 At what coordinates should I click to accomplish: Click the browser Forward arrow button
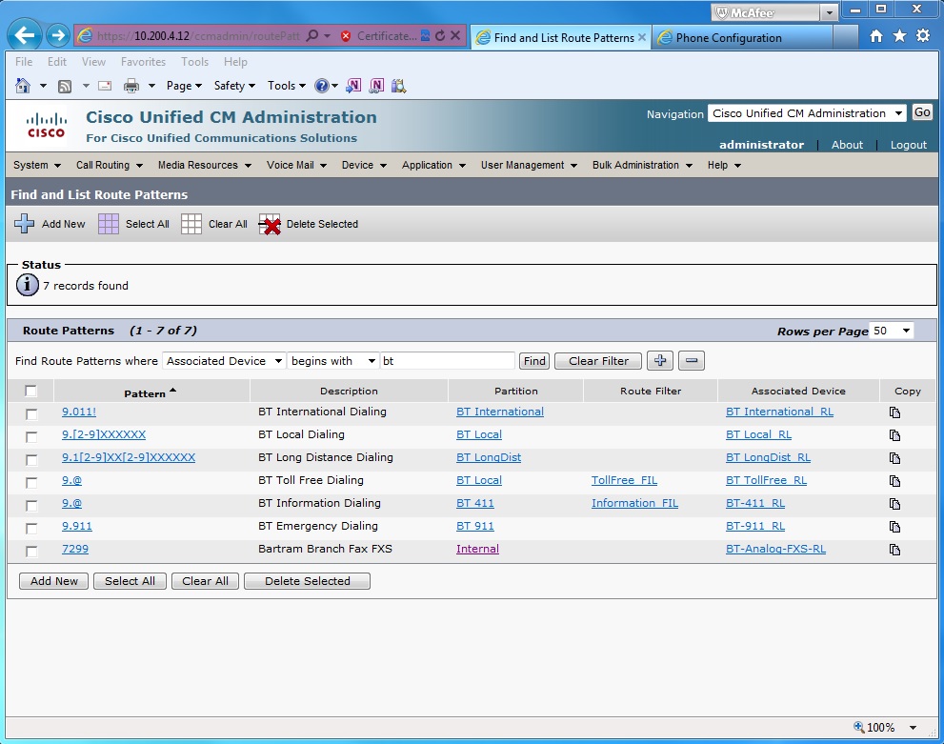point(58,35)
